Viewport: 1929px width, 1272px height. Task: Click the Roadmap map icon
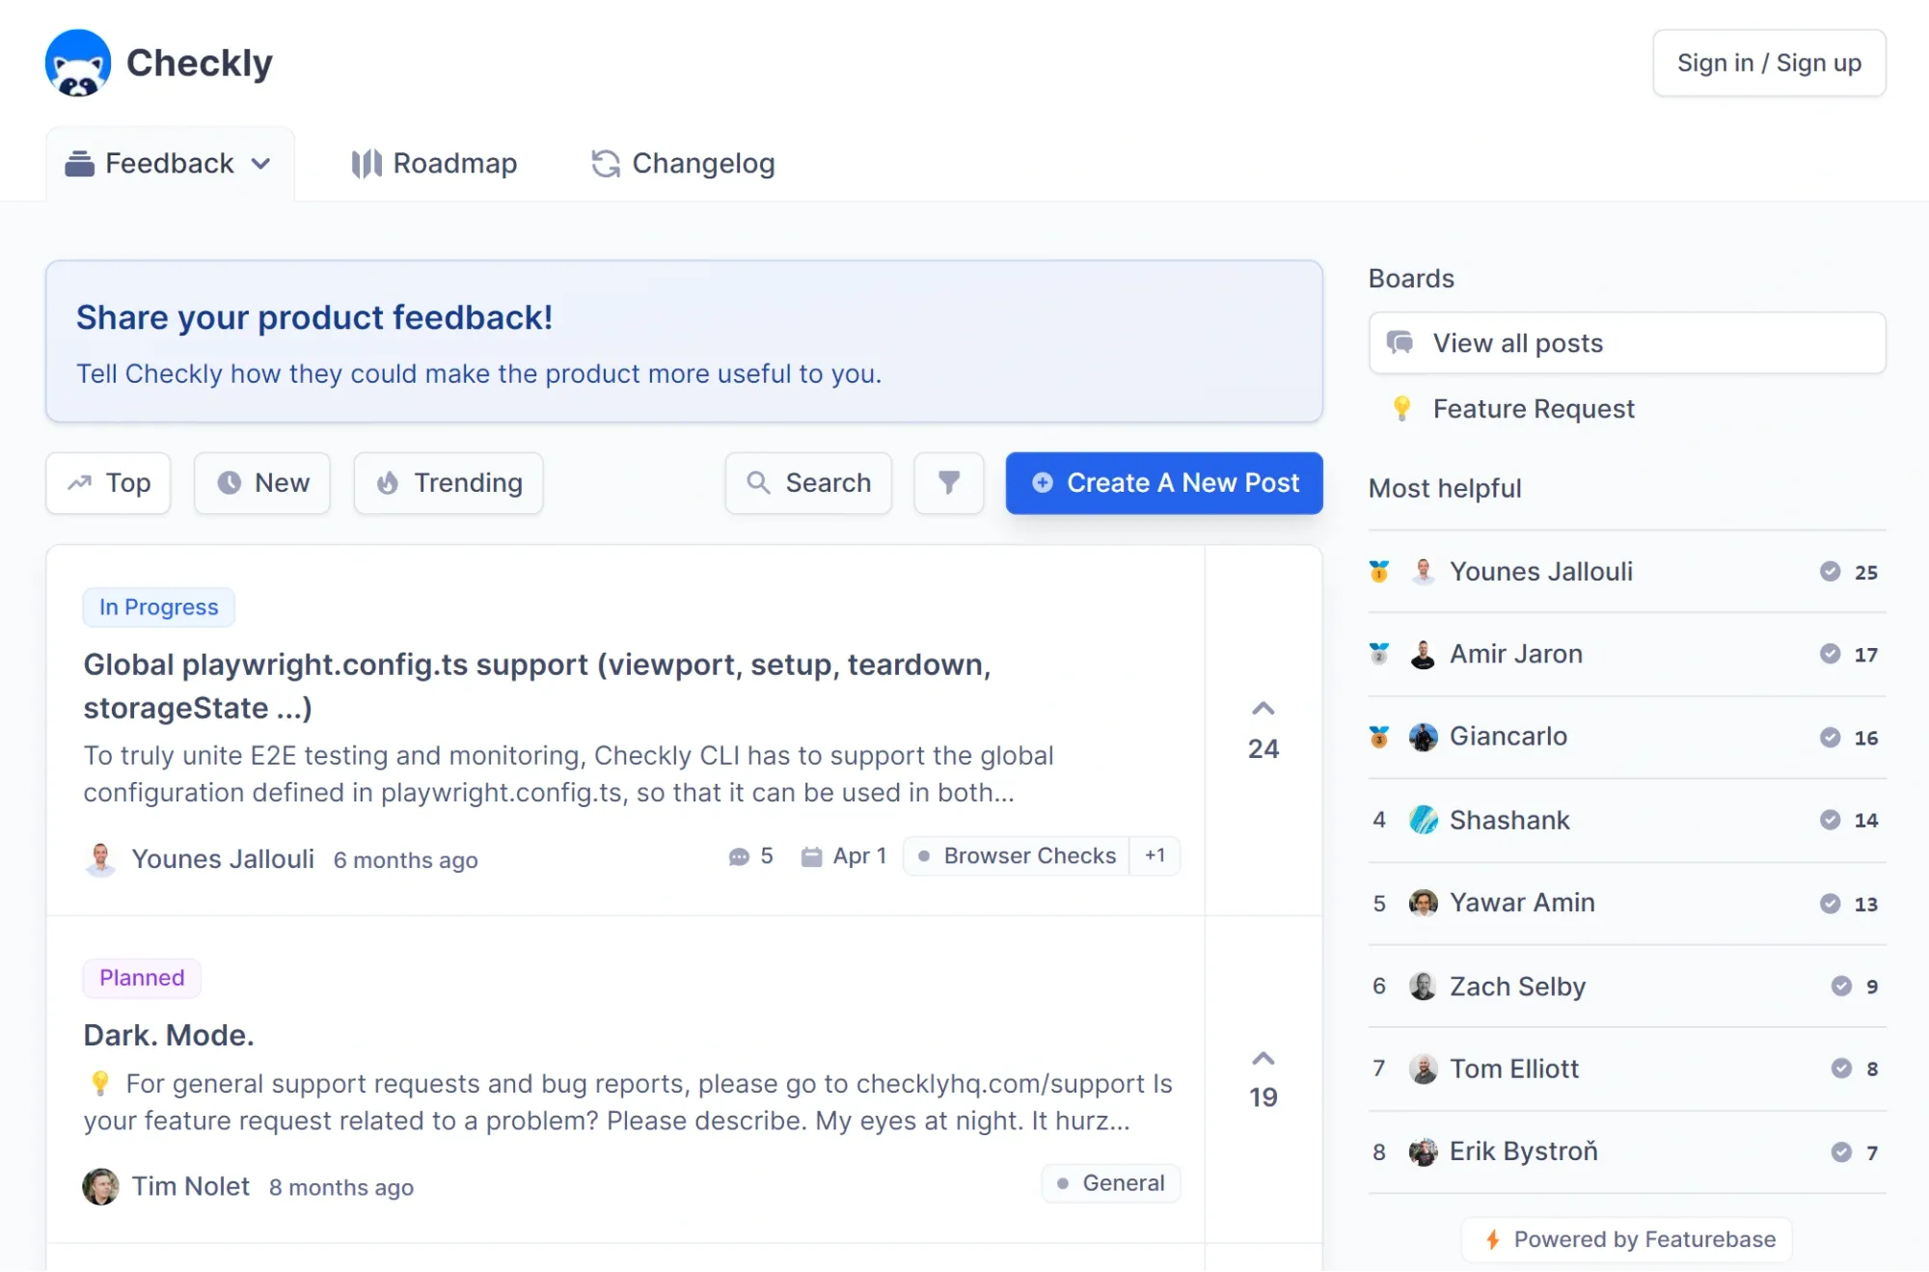coord(367,164)
